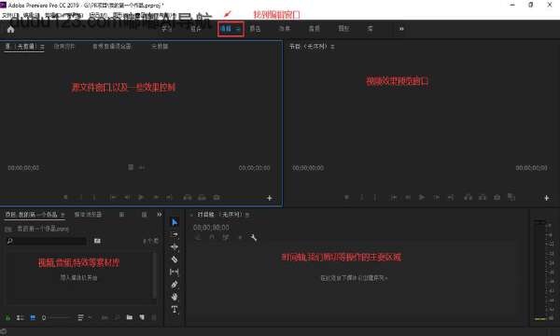Expand the workspace overflow chevron
The width and height of the screenshot is (560, 336).
[x=401, y=29]
